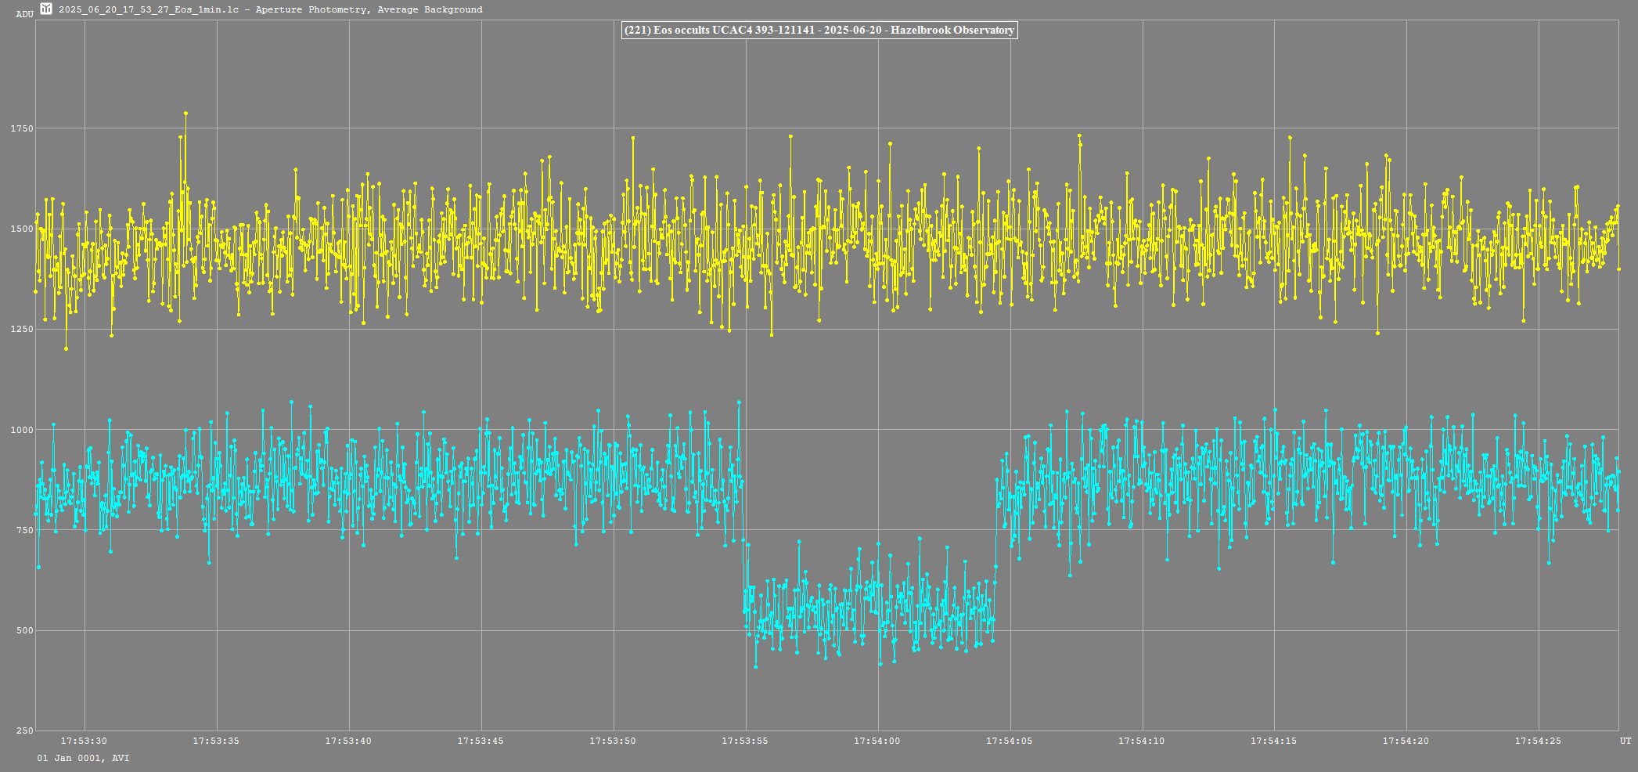The image size is (1638, 772).
Task: Select the 17:53:30 time tick label
Action: (x=84, y=741)
